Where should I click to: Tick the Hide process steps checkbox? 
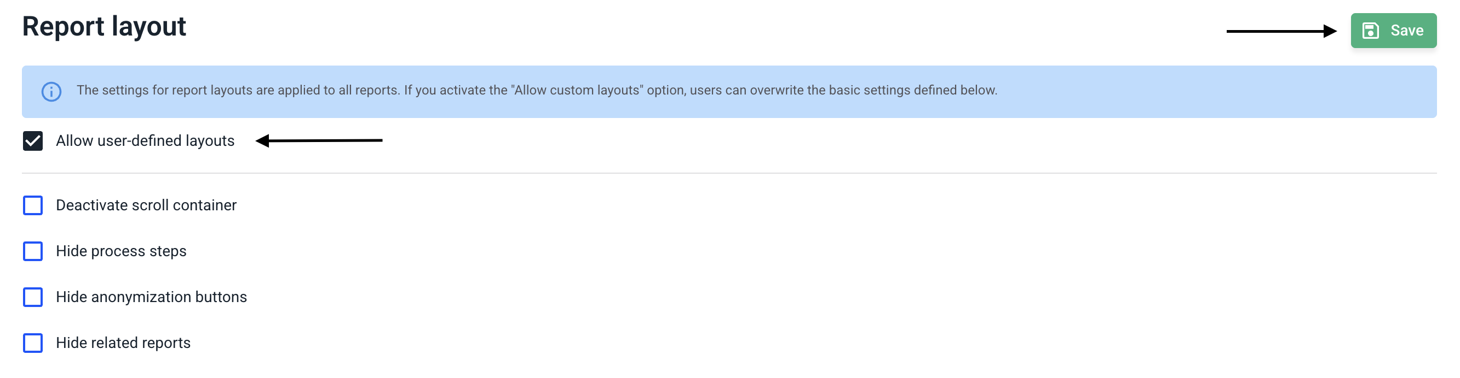33,251
